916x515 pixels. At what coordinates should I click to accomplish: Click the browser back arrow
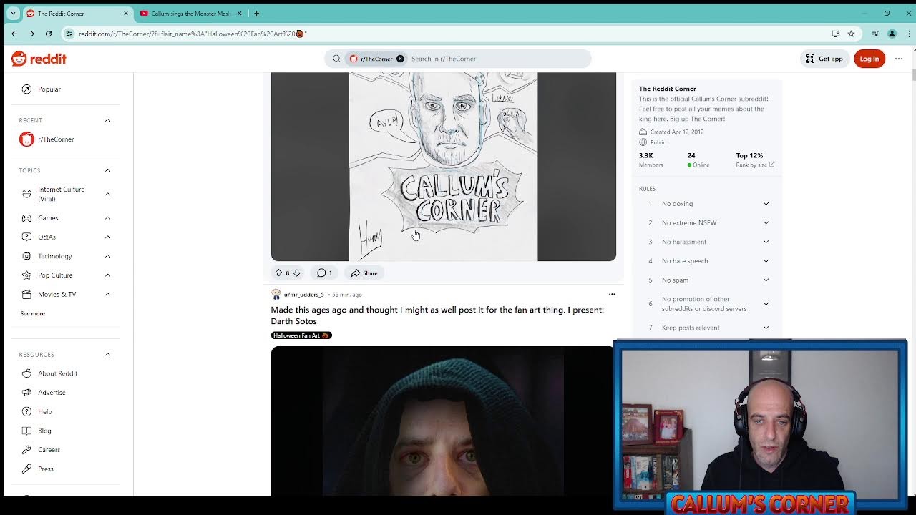(x=14, y=34)
